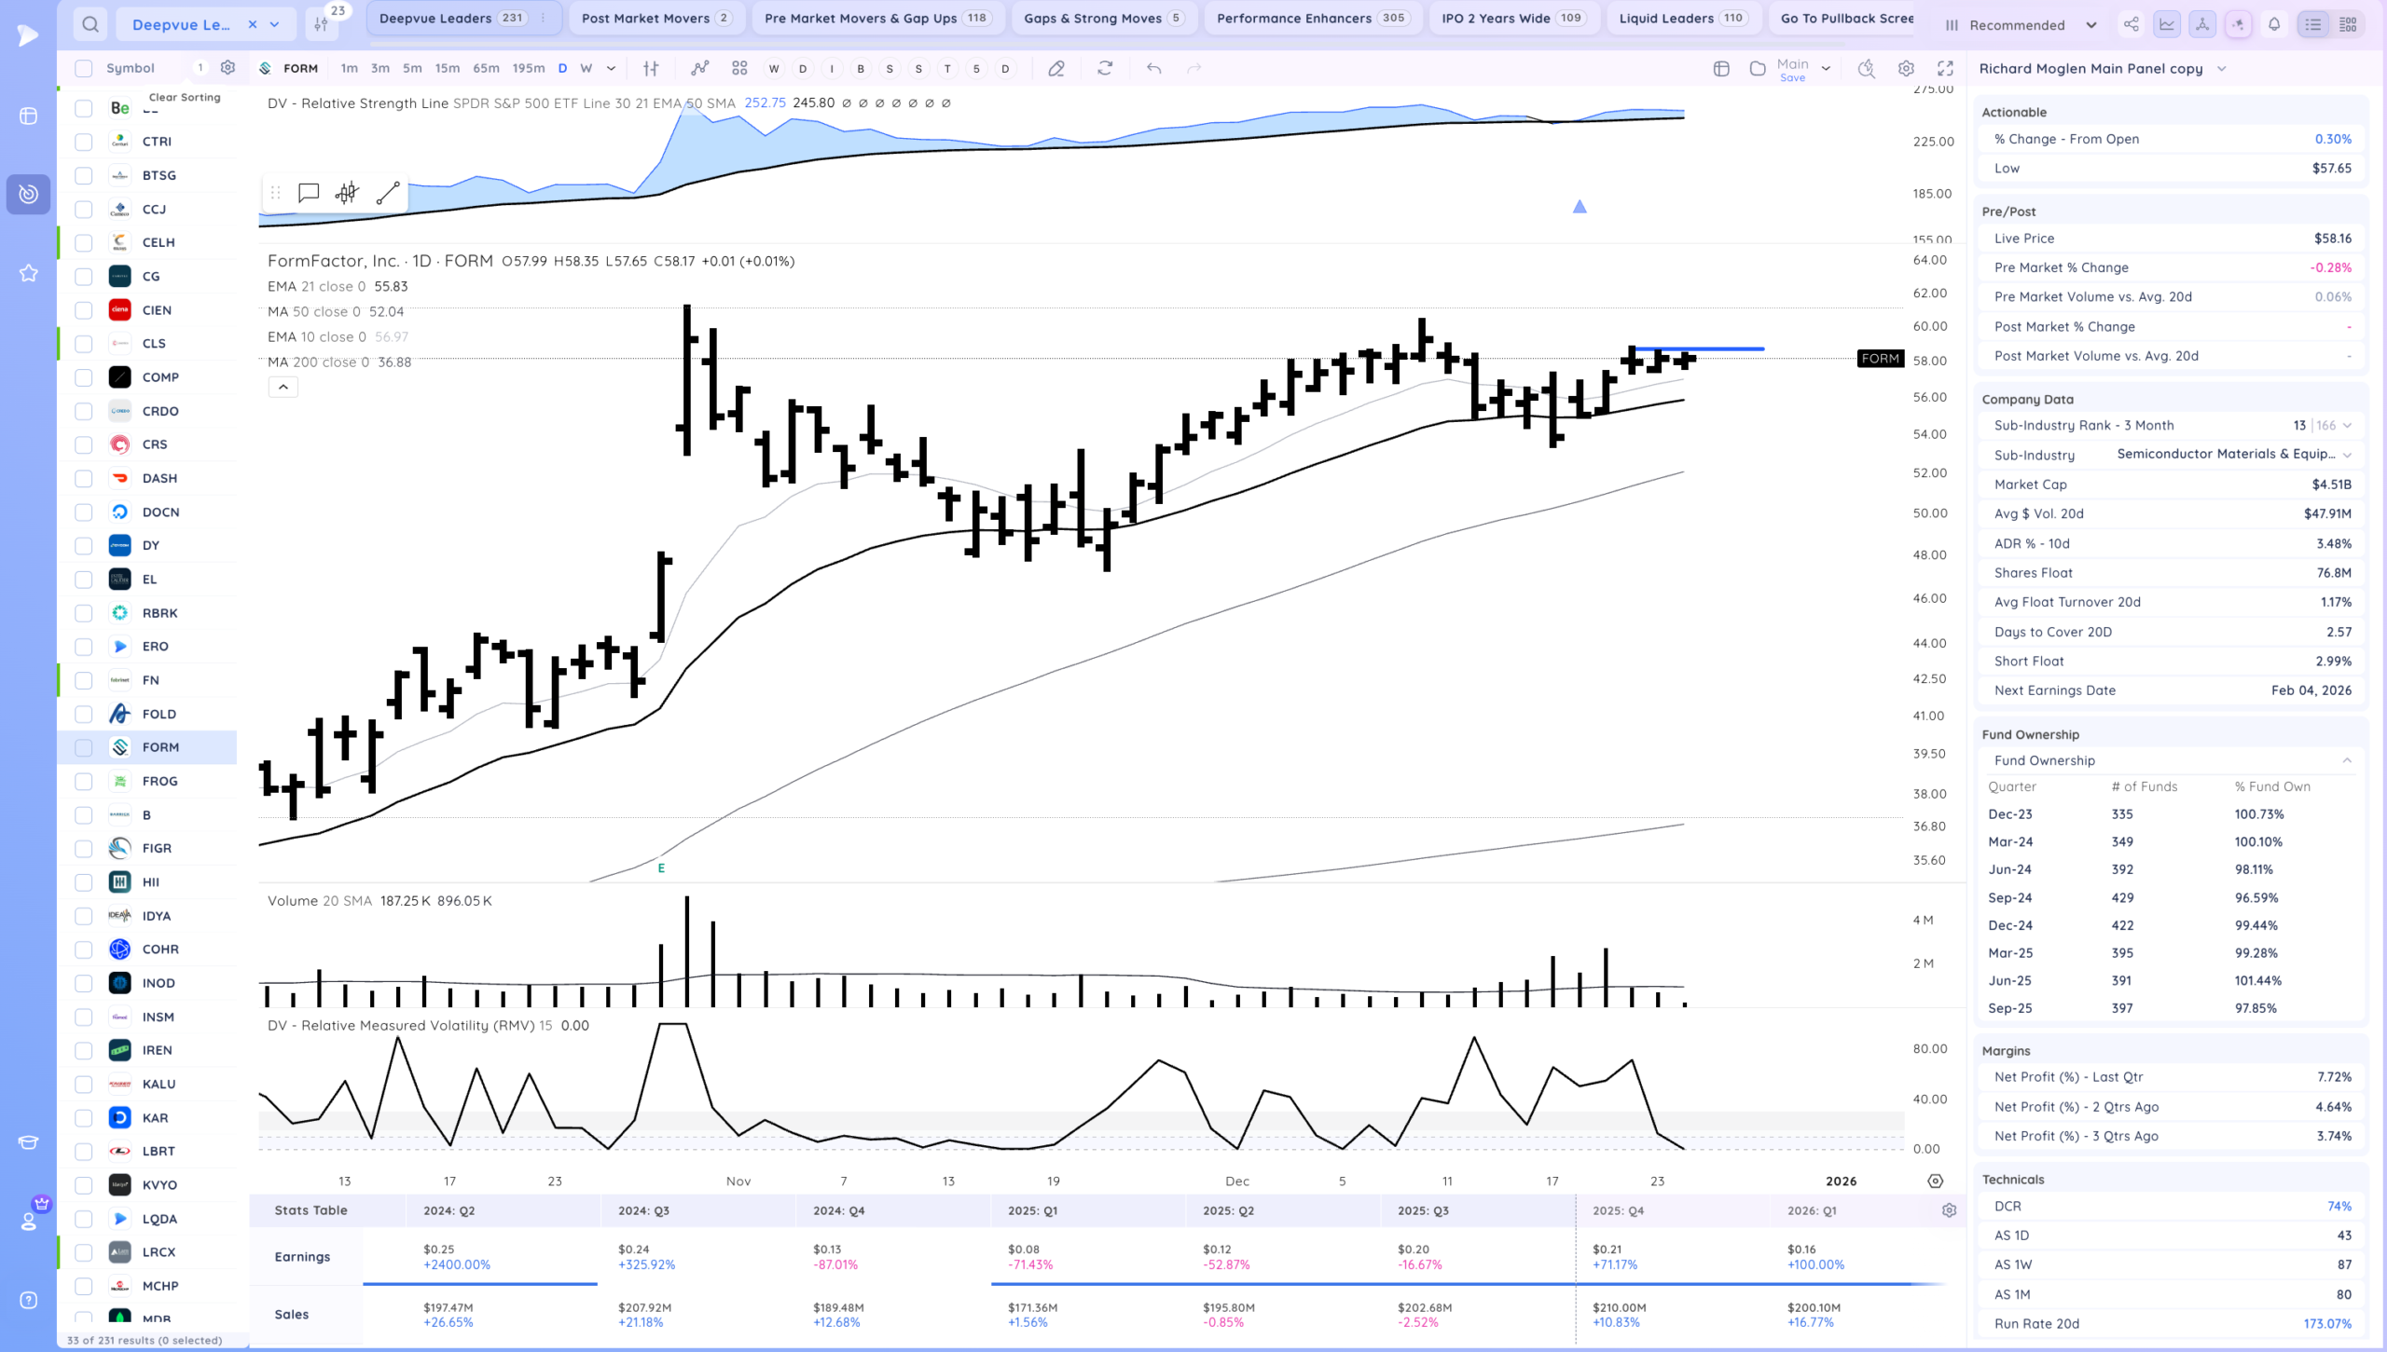Open the alerts bell icon
2387x1352 pixels.
[2274, 25]
